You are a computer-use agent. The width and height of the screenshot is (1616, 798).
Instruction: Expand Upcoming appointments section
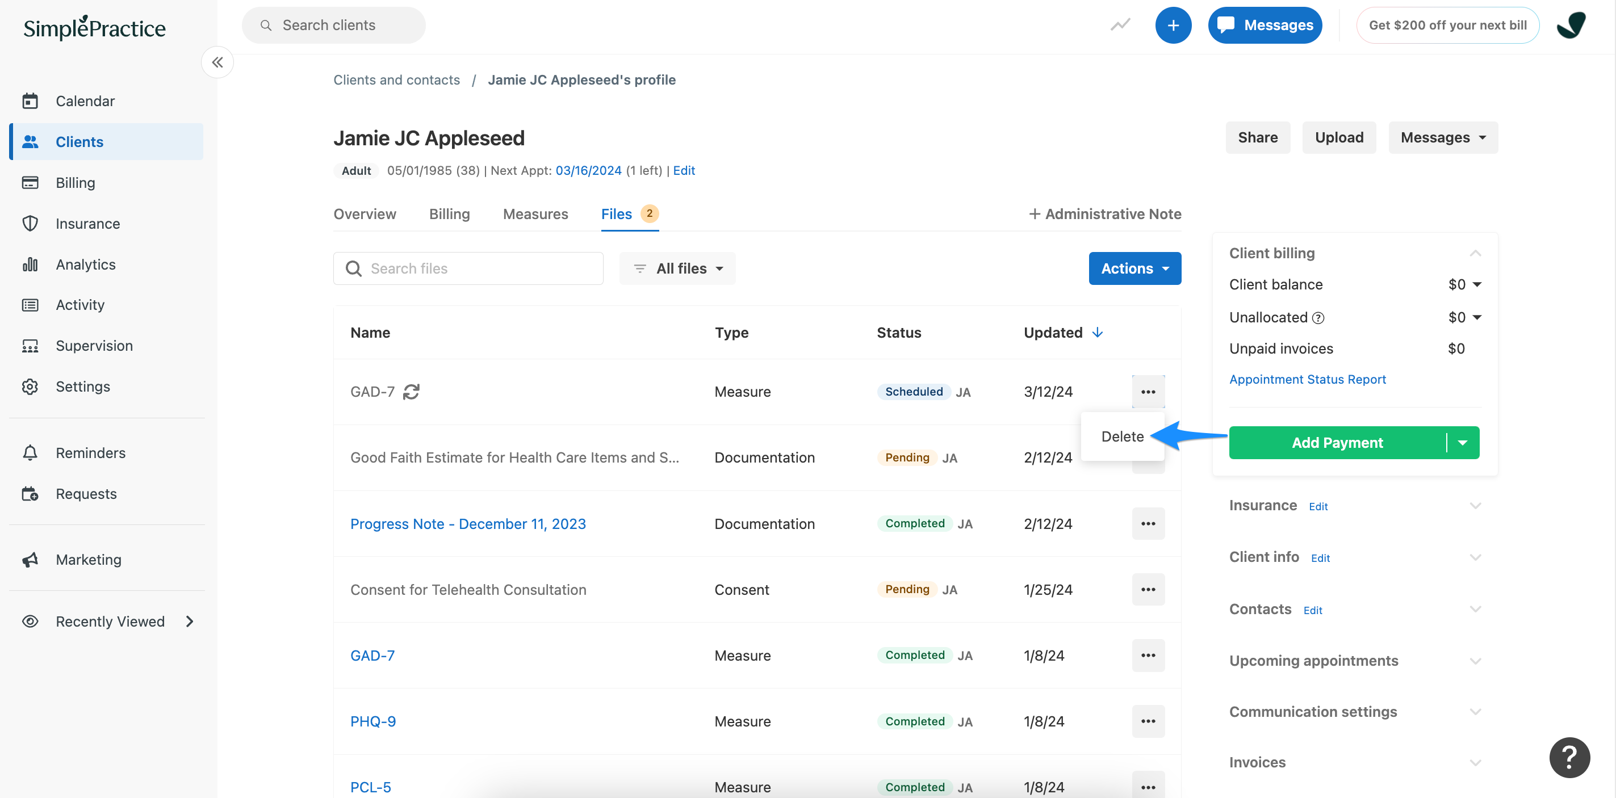(1475, 661)
